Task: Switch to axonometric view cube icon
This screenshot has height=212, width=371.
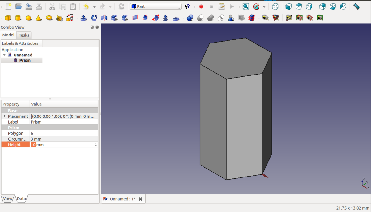Action: (x=275, y=6)
